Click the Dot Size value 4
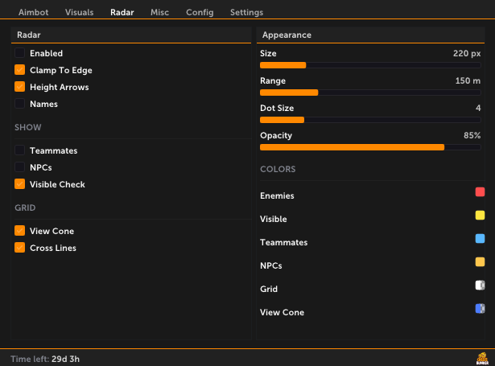This screenshot has width=495, height=366. [478, 108]
